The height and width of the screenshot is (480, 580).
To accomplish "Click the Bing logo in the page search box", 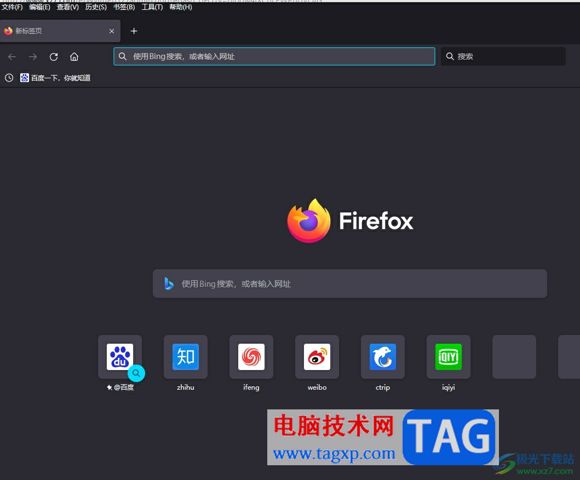I will (169, 284).
